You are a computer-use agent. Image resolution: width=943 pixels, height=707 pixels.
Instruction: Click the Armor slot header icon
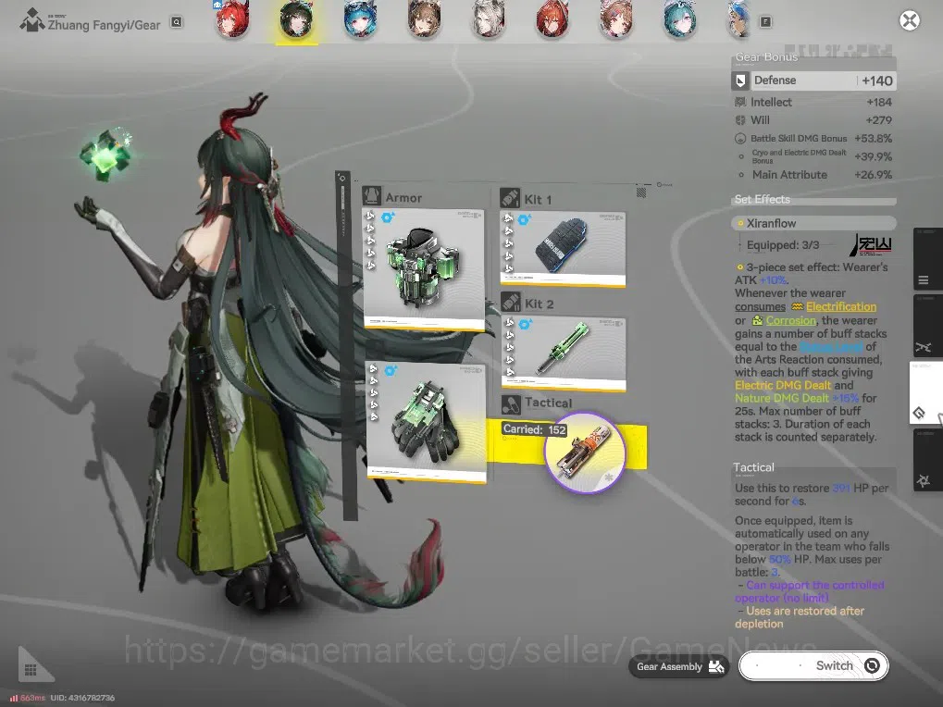(x=372, y=196)
